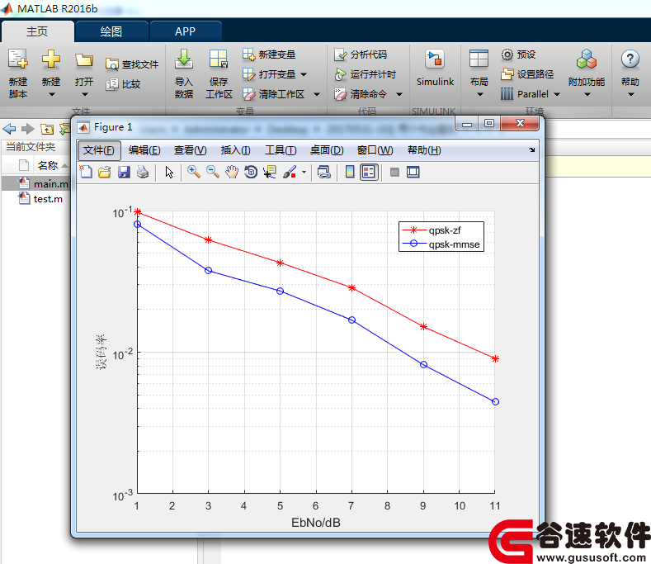Viewport: 651px width, 564px height.
Task: Toggle the Zoom In tool
Action: [x=193, y=172]
